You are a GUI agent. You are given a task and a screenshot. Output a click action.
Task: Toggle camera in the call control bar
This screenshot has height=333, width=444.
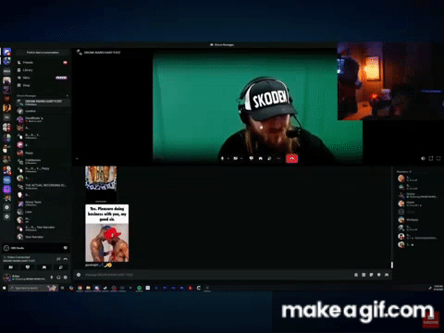point(236,158)
